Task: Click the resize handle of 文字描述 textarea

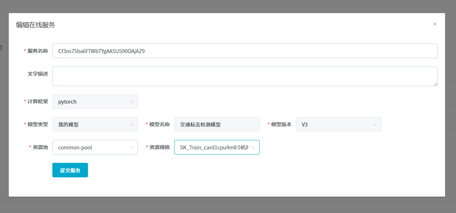Action: pos(436,84)
